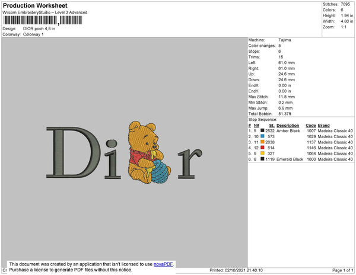The width and height of the screenshot is (356, 275).
Task: Click the Height value '1.94 in'
Action: (x=347, y=15)
